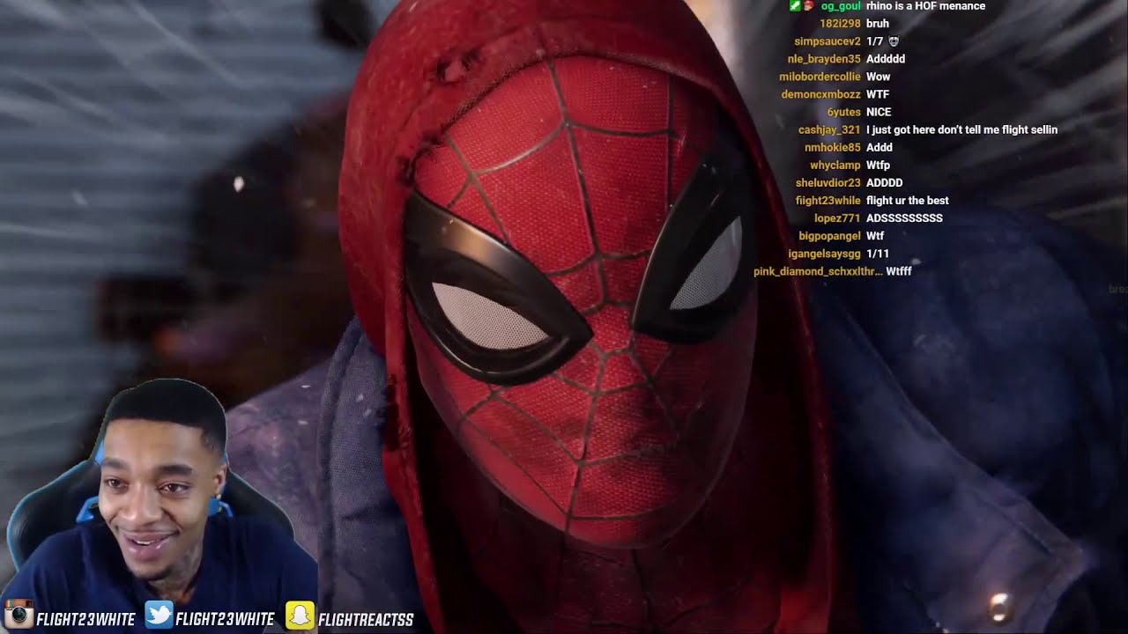
Task: Click the username fiight23while
Action: (828, 200)
